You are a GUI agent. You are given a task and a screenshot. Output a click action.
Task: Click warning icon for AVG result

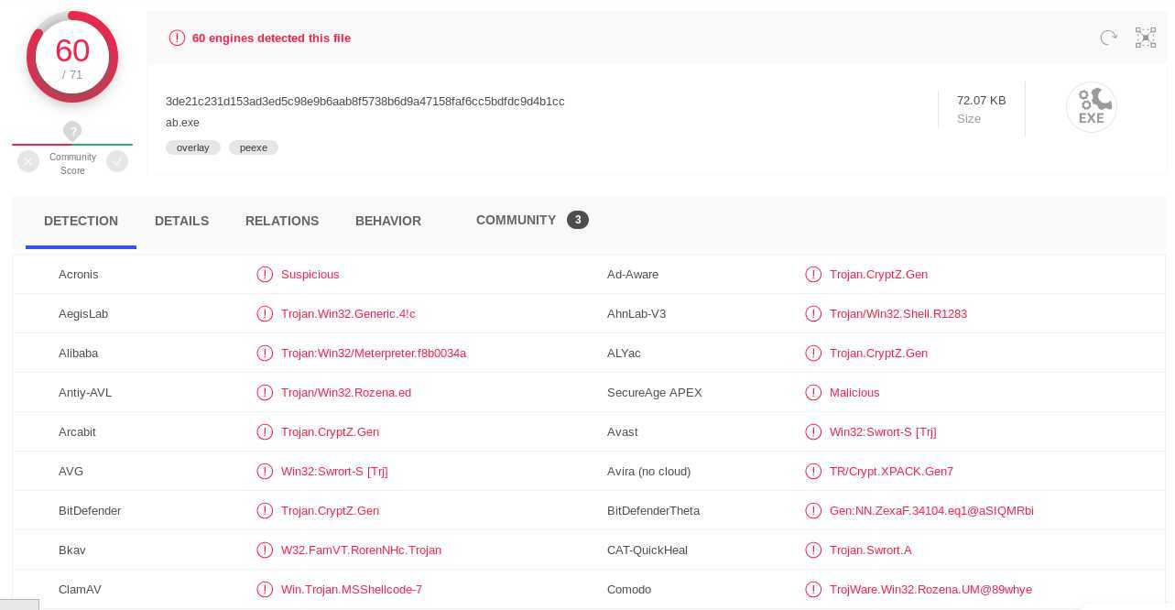tap(265, 472)
